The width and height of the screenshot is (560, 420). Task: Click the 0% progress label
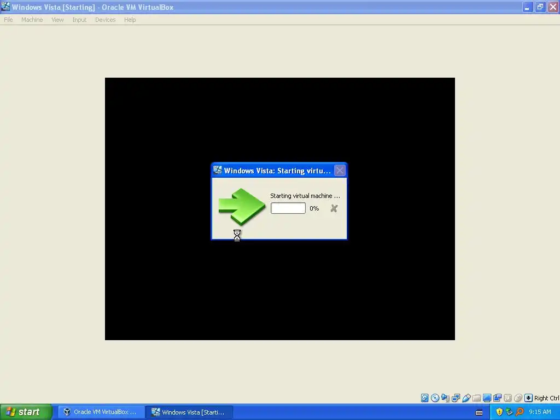click(x=314, y=208)
